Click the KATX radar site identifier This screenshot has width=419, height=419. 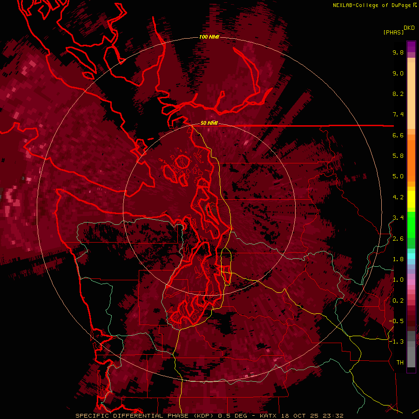[x=269, y=416]
